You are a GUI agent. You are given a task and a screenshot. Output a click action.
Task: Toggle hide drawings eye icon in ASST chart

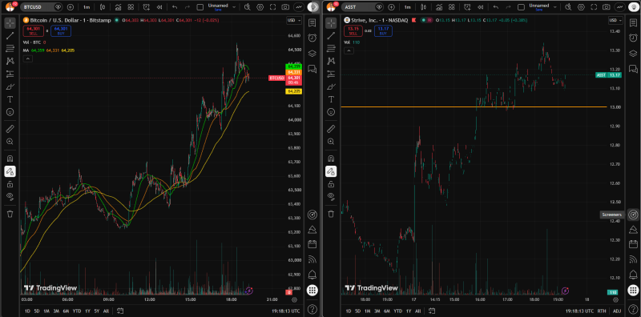tap(331, 196)
